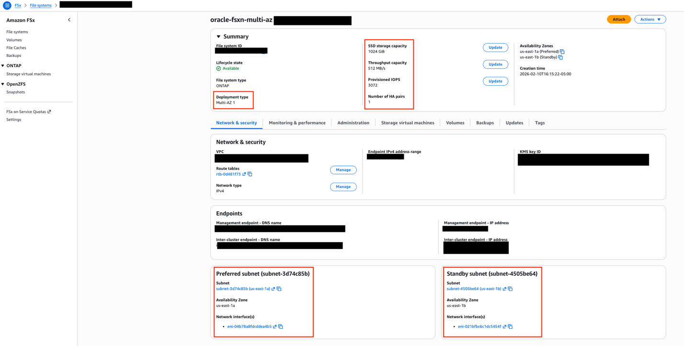Open route table rtb-0d481f73 link

coord(228,174)
